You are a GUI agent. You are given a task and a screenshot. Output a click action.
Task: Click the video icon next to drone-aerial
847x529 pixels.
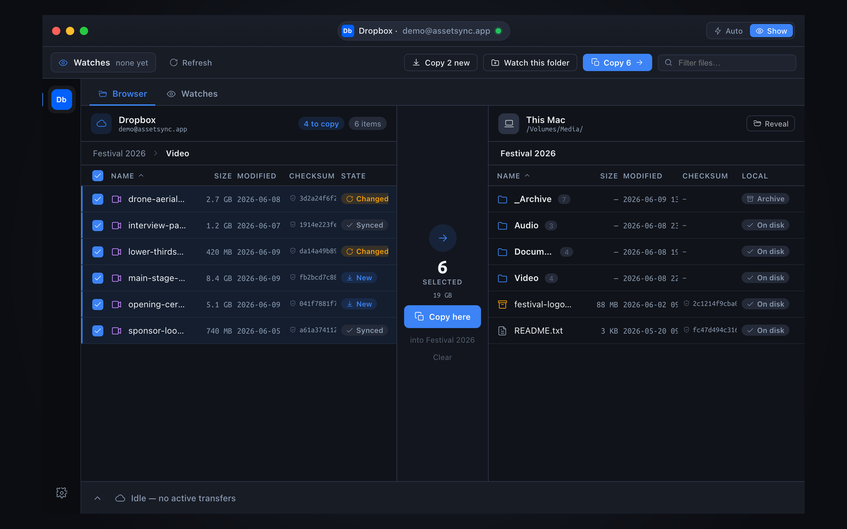(x=116, y=199)
